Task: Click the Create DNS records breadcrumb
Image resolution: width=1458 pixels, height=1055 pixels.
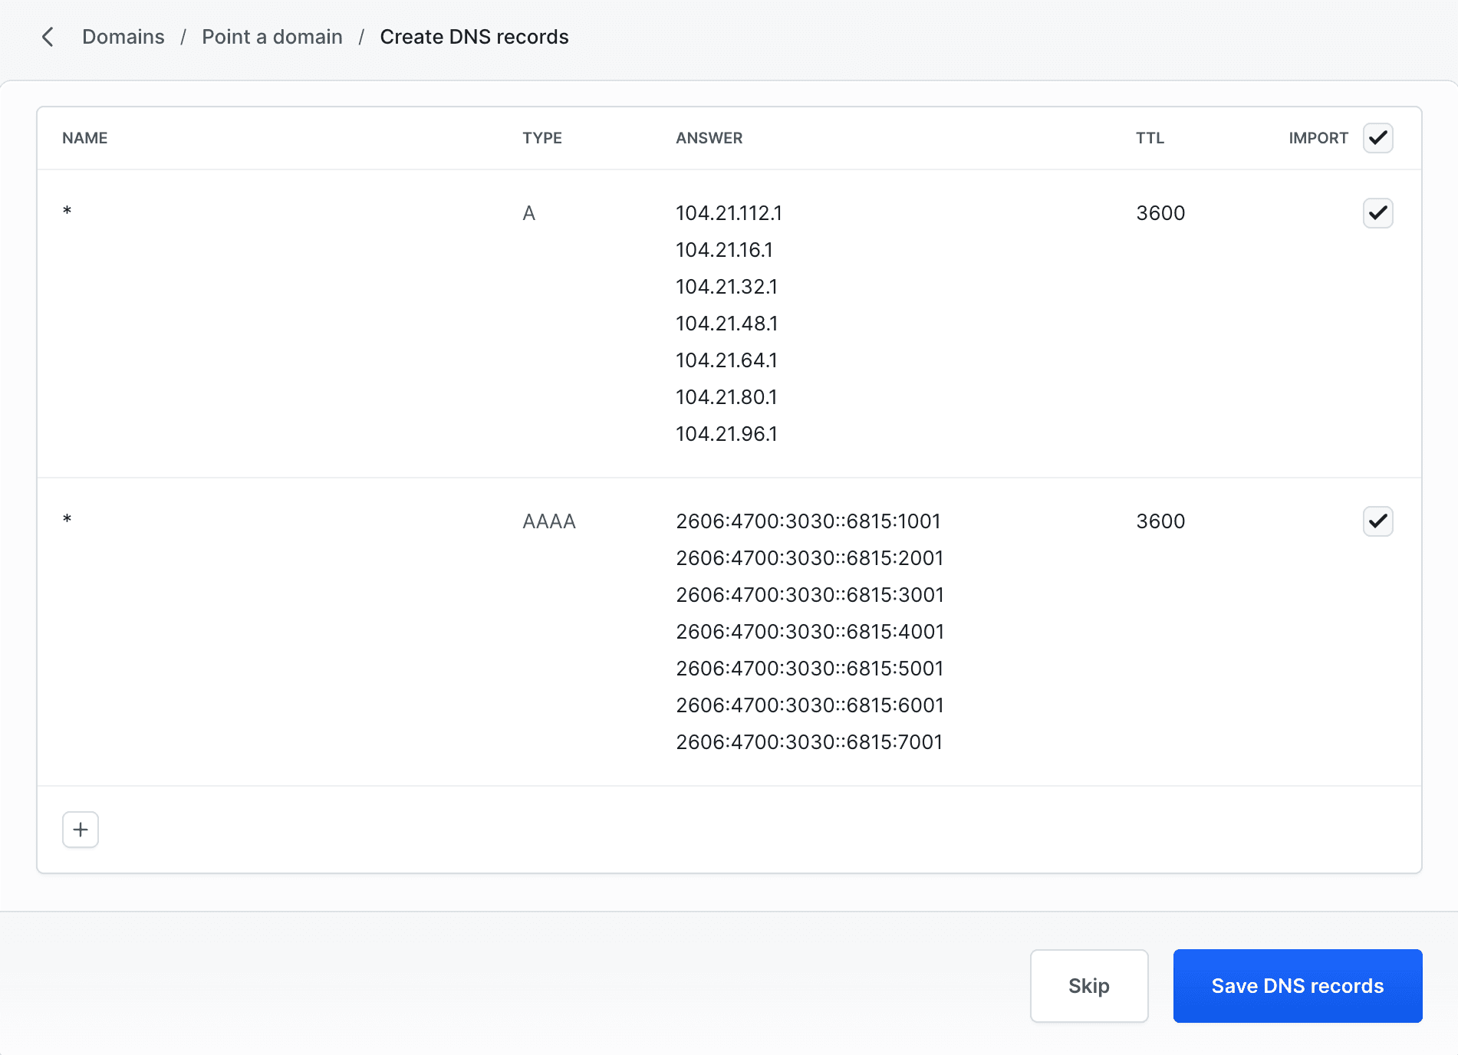Action: coord(474,37)
